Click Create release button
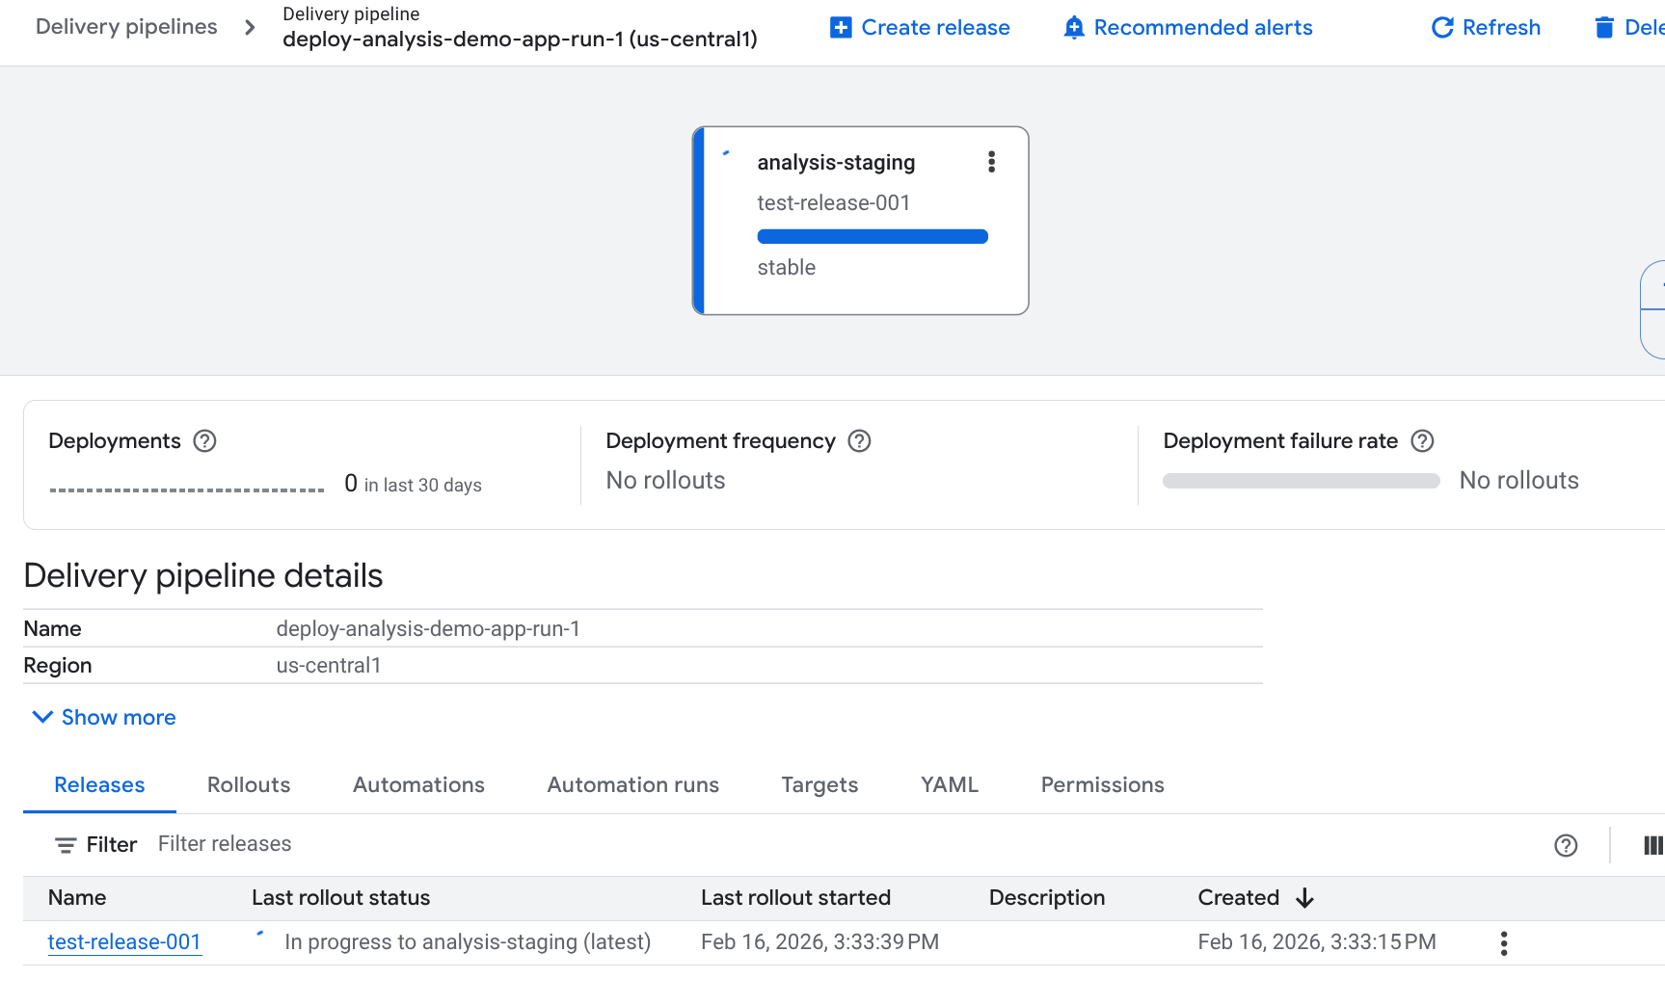Viewport: 1665px width, 1005px height. (x=920, y=27)
